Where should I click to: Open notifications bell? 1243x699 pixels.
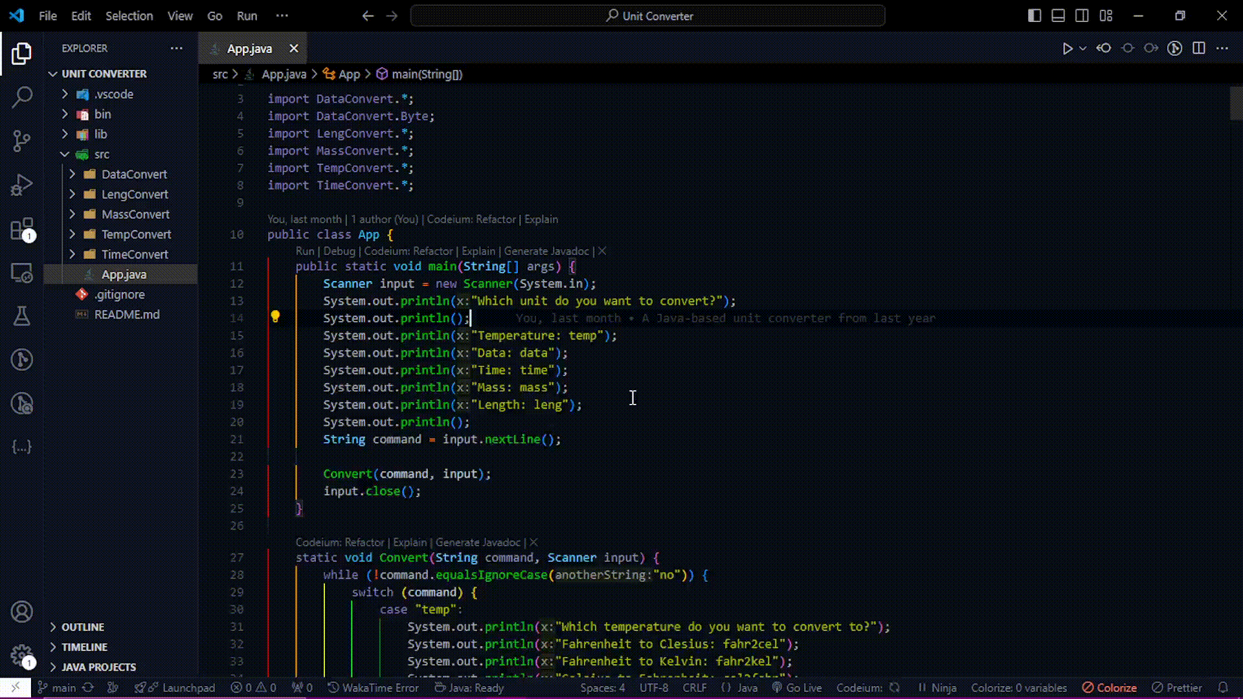coord(1223,687)
